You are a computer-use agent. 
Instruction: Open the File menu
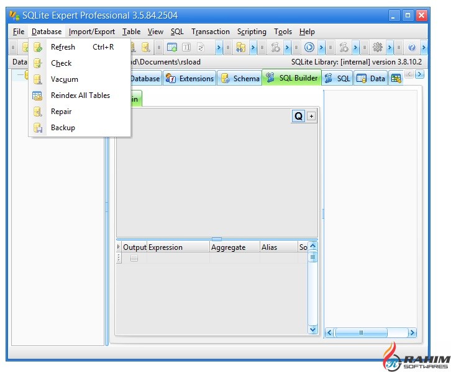click(x=19, y=32)
